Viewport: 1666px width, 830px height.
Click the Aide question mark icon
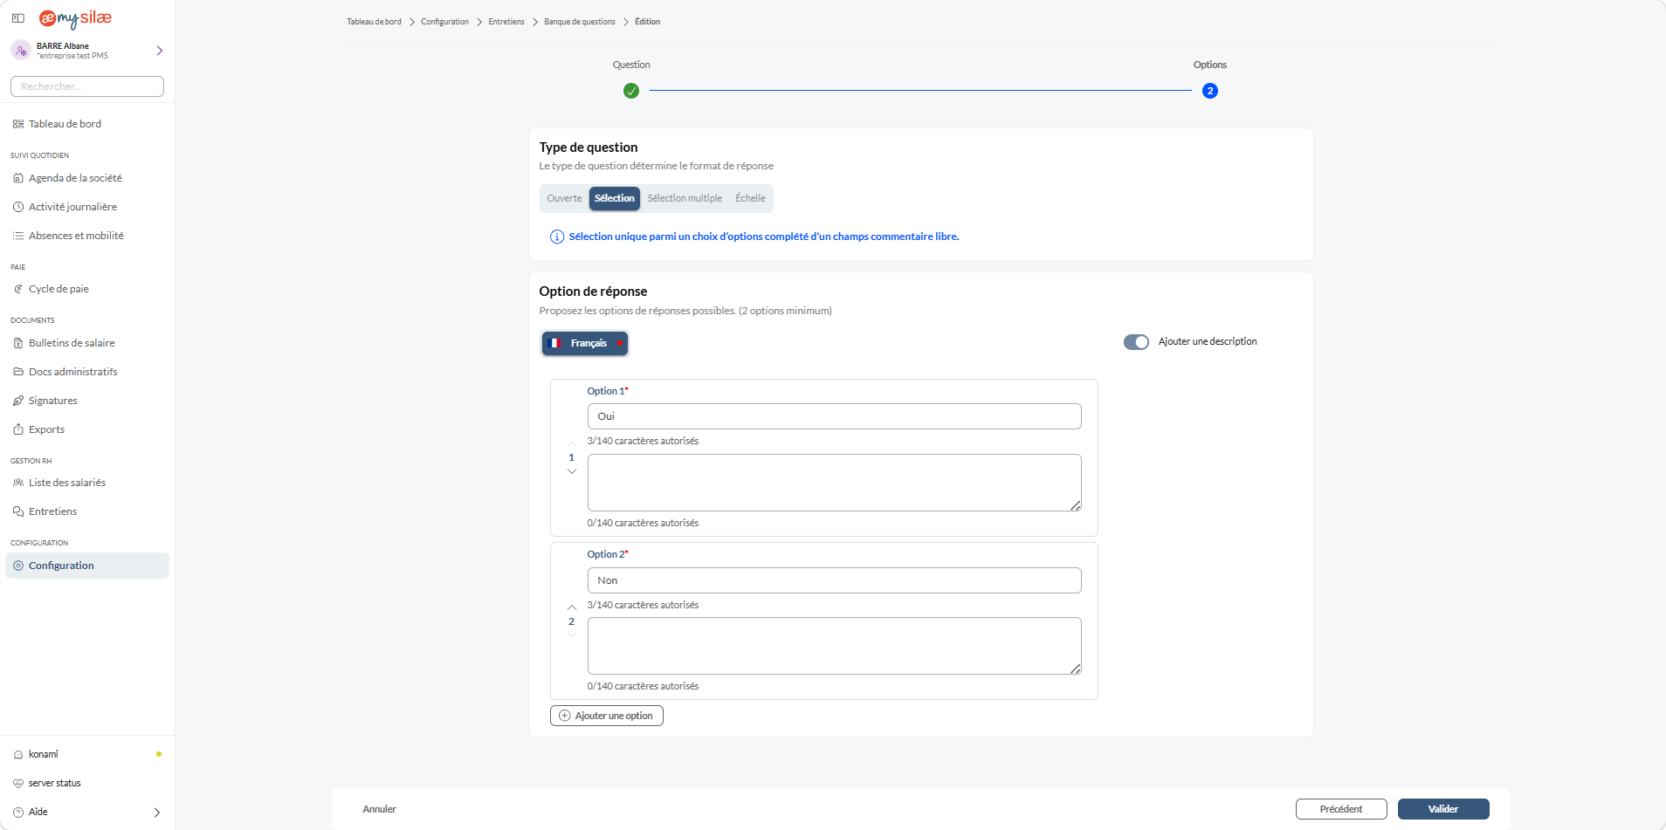tap(18, 812)
